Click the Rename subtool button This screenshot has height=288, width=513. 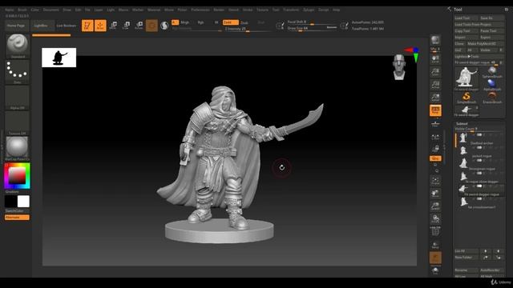tap(467, 270)
